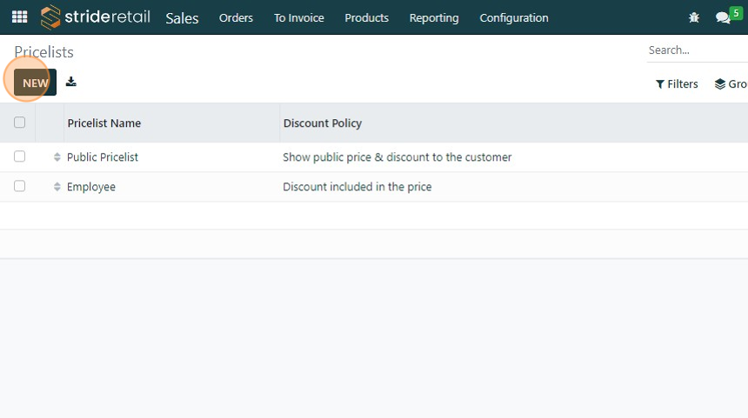The height and width of the screenshot is (418, 748).
Task: Check the Public Pricelist row checkbox
Action: coord(20,157)
